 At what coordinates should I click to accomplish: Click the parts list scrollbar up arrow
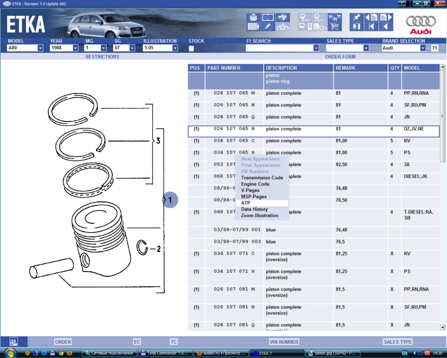[x=443, y=67]
